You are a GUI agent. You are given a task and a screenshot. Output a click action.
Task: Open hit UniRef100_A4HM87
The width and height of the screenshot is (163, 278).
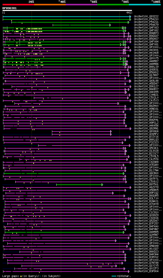point(146,61)
